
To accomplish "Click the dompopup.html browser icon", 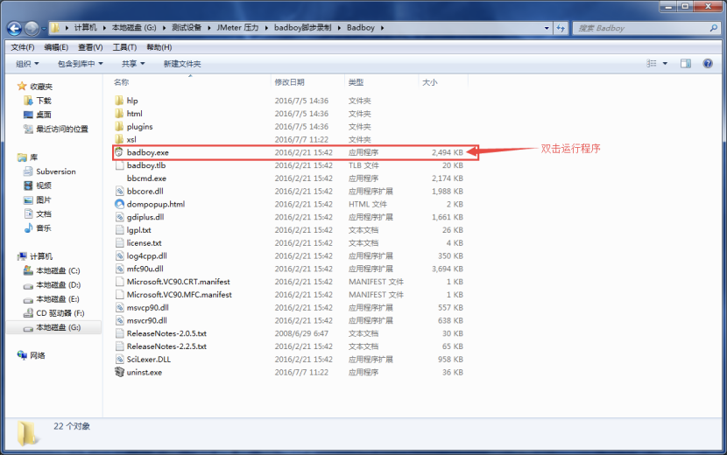I will point(119,204).
